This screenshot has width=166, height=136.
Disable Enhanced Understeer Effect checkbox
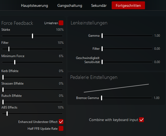click(x=61, y=122)
